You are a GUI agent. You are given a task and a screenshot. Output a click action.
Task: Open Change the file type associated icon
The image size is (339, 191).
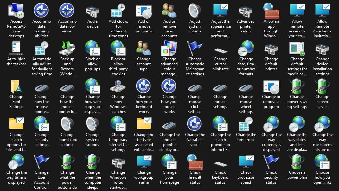144,123
